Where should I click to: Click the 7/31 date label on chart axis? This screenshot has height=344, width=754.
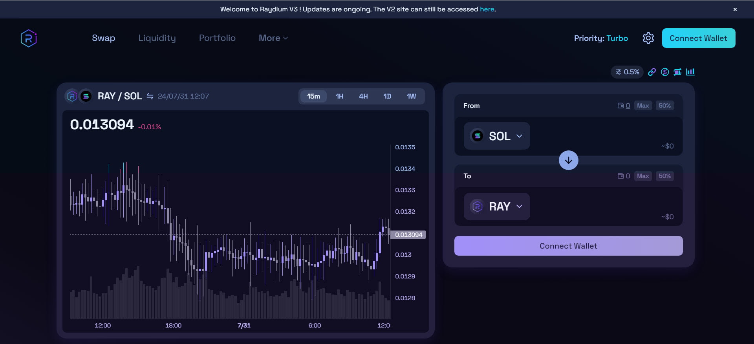pyautogui.click(x=244, y=326)
